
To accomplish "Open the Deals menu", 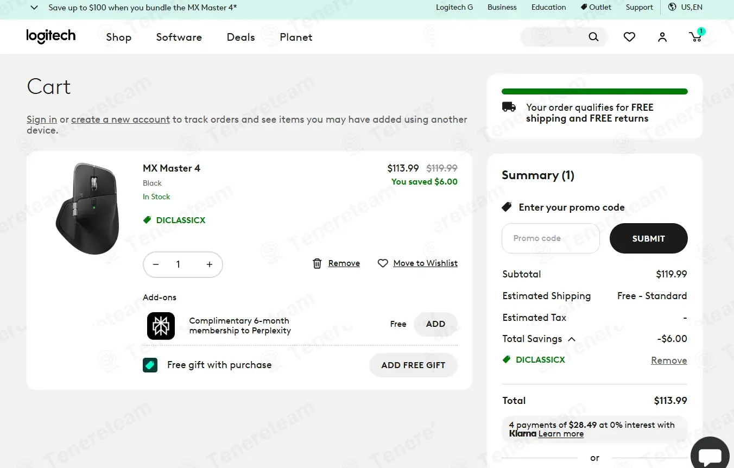I will 241,37.
